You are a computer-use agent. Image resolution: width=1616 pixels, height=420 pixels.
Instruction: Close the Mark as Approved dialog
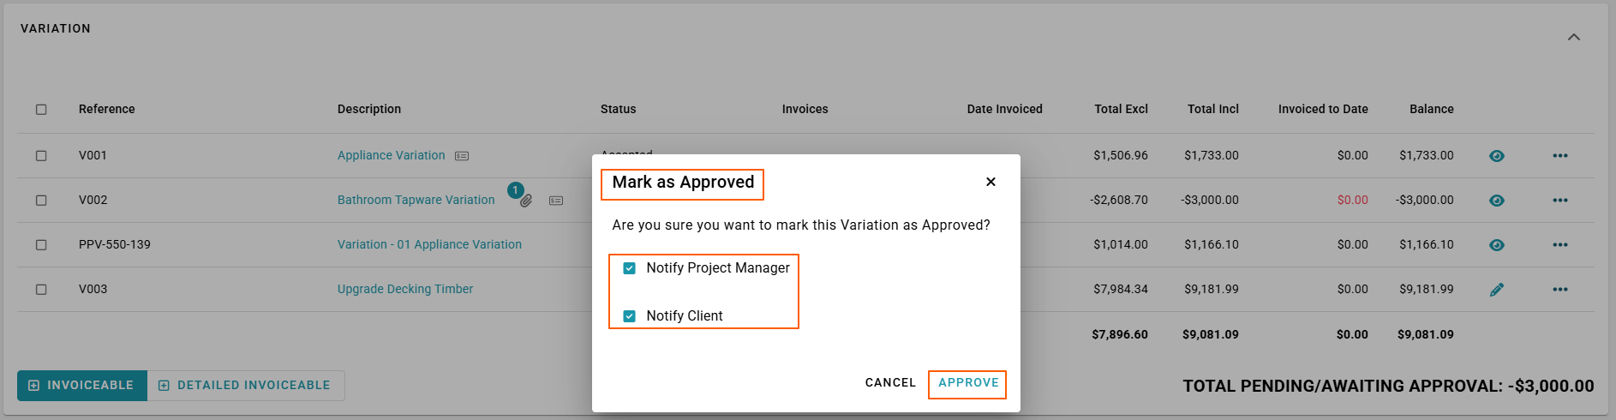[x=991, y=182]
